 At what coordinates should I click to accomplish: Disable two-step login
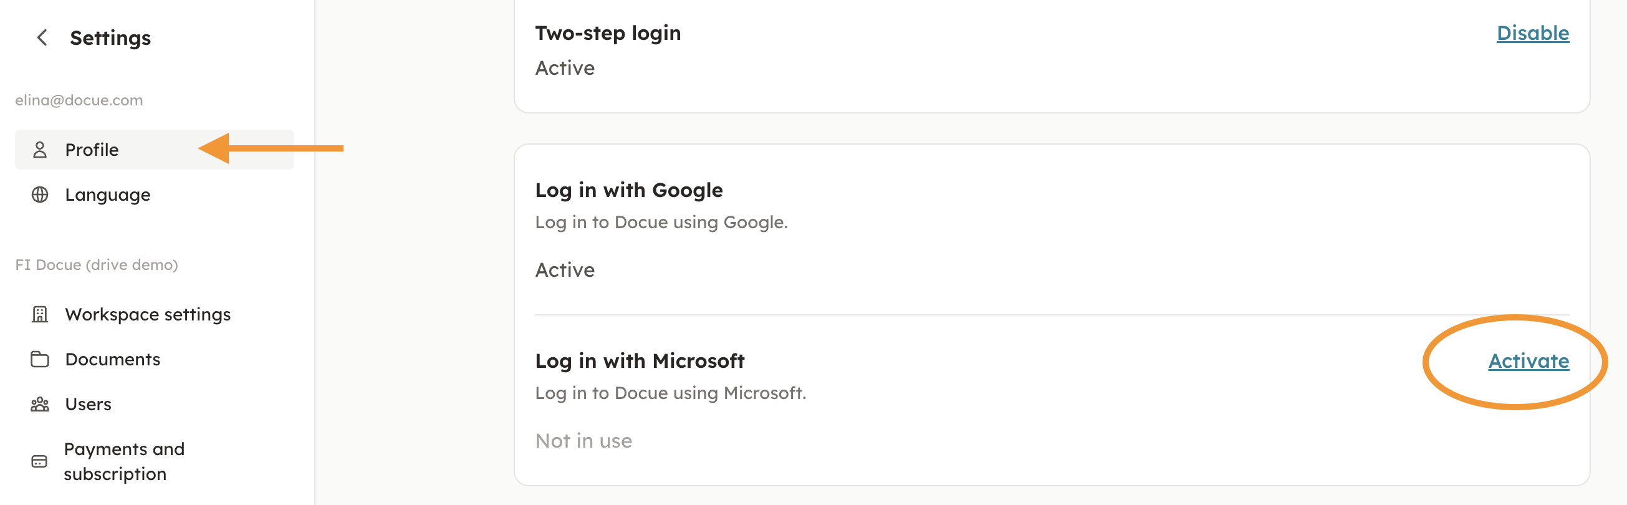click(x=1532, y=33)
